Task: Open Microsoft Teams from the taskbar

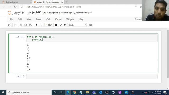Action: (94, 92)
